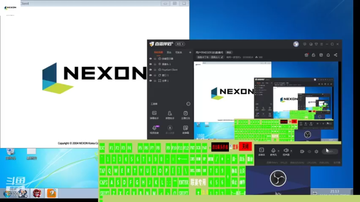Expand speaker options arrow

(291, 151)
